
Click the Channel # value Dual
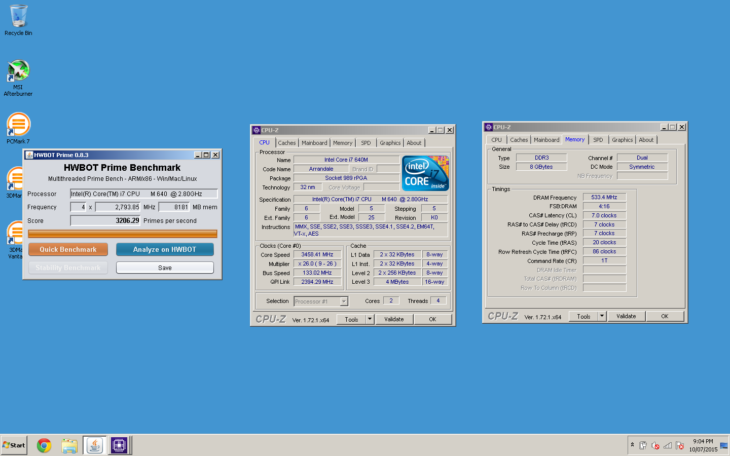click(642, 158)
